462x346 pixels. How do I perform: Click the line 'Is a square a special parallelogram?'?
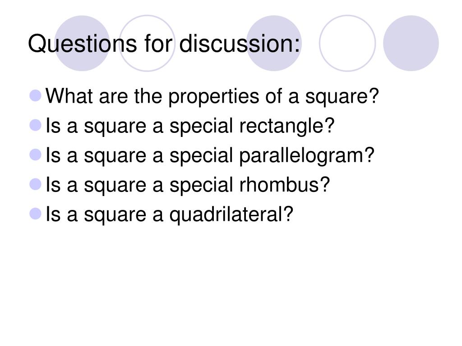210,156
